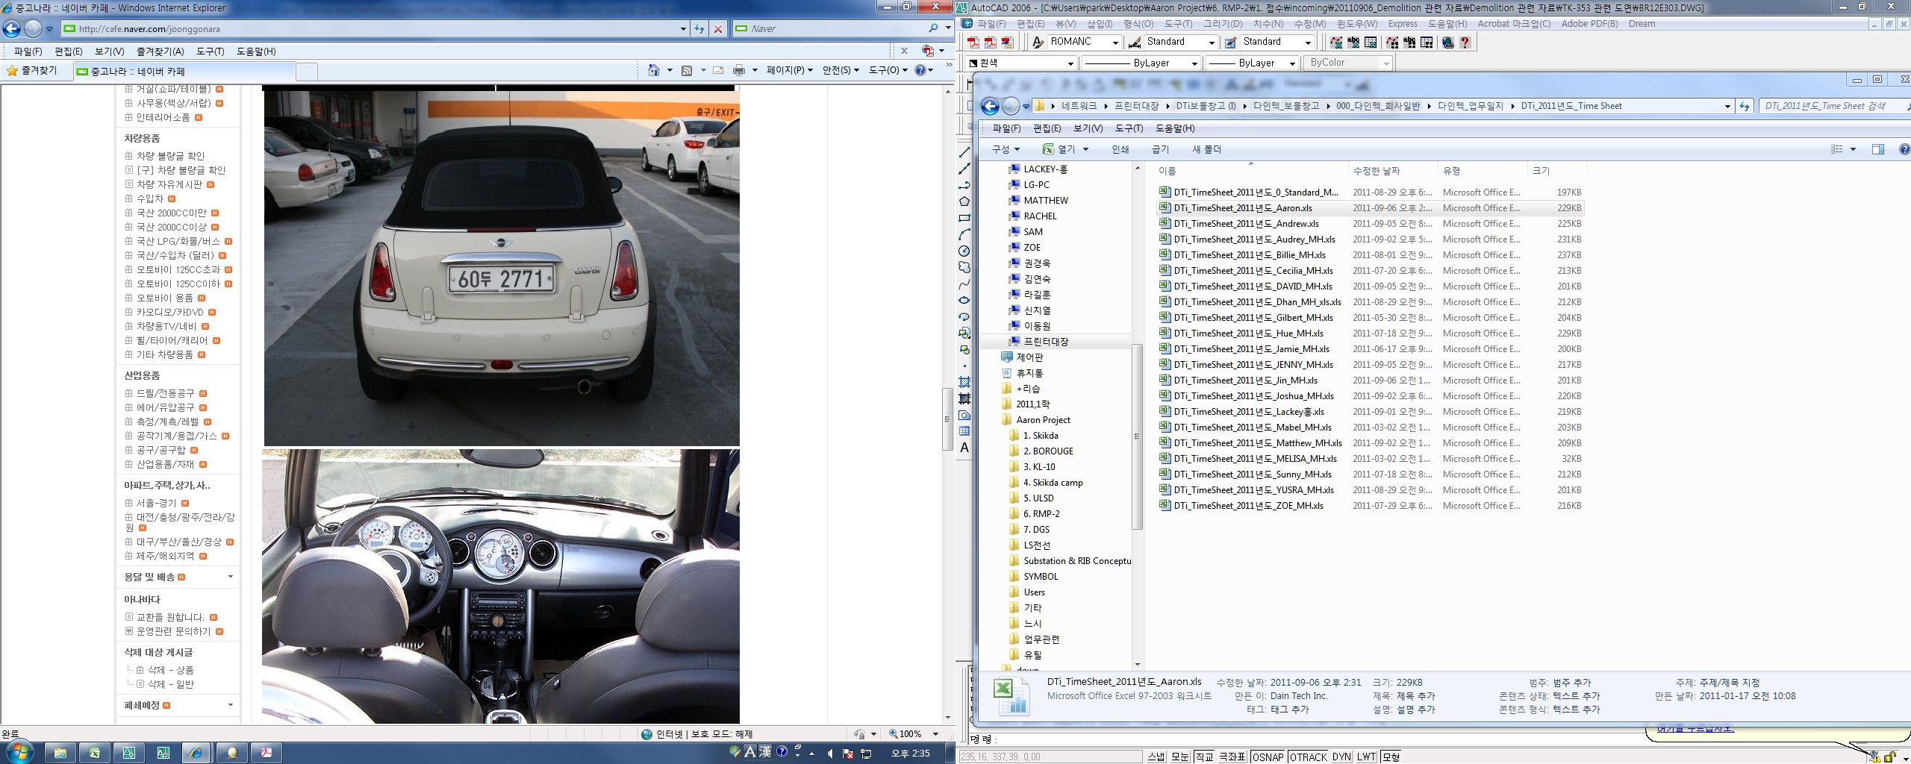The height and width of the screenshot is (764, 1911).
Task: Open 수정(M) menu in AutoCAD
Action: (1310, 24)
